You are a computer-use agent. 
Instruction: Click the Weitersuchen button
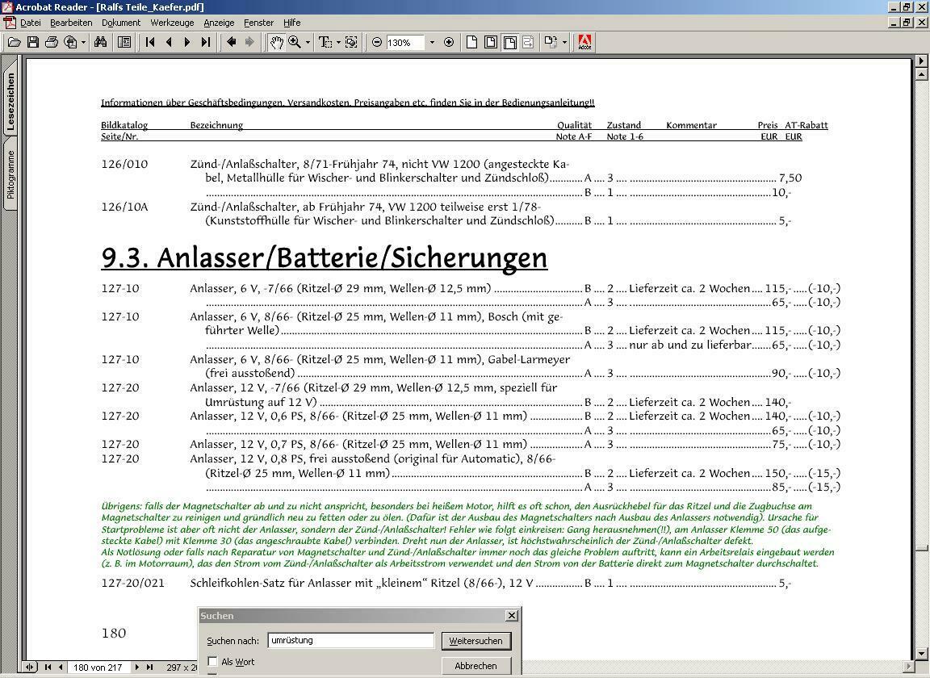475,641
